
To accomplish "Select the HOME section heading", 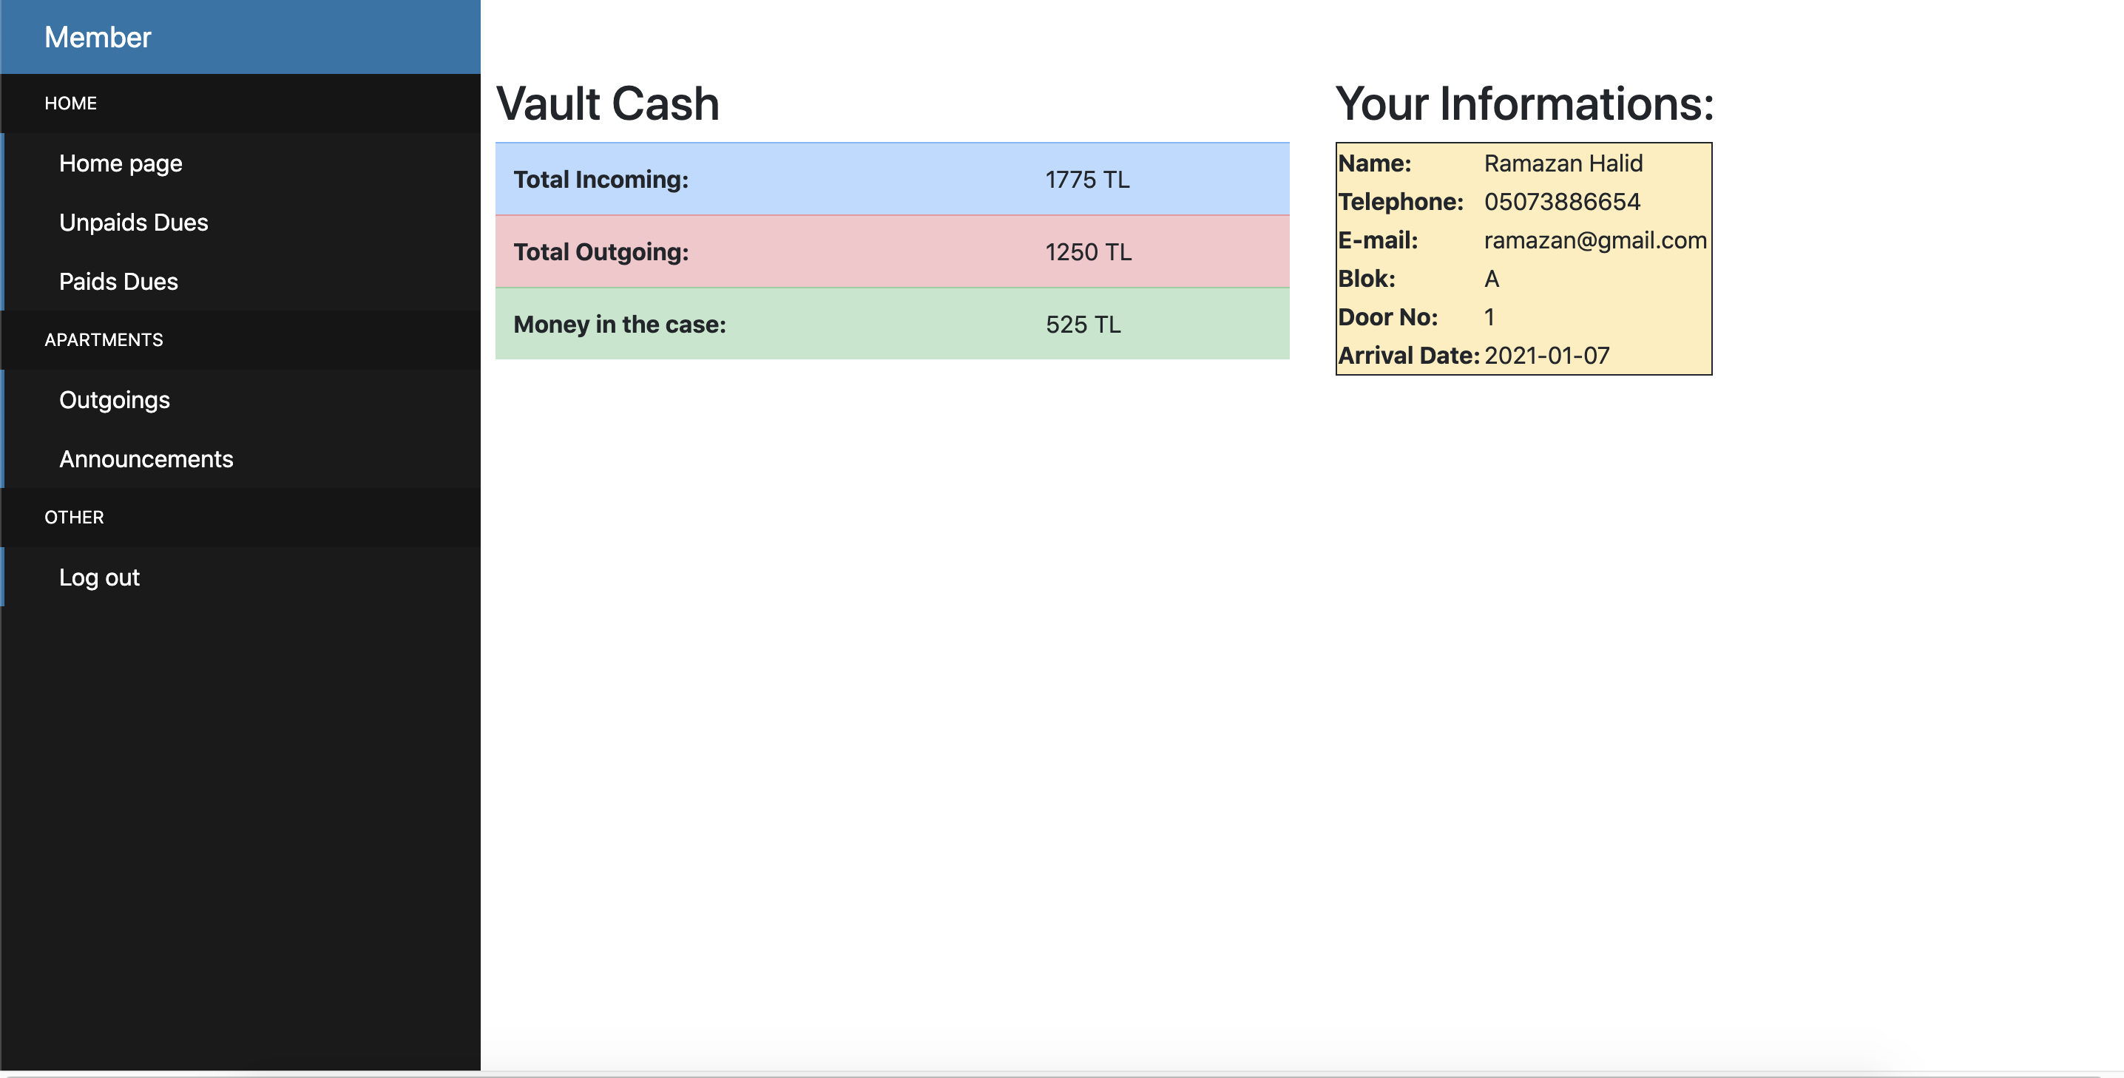I will pos(71,103).
